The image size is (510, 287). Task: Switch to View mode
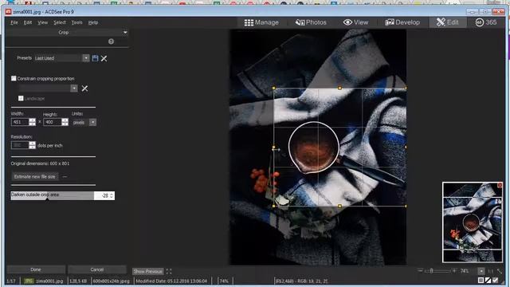coord(356,22)
